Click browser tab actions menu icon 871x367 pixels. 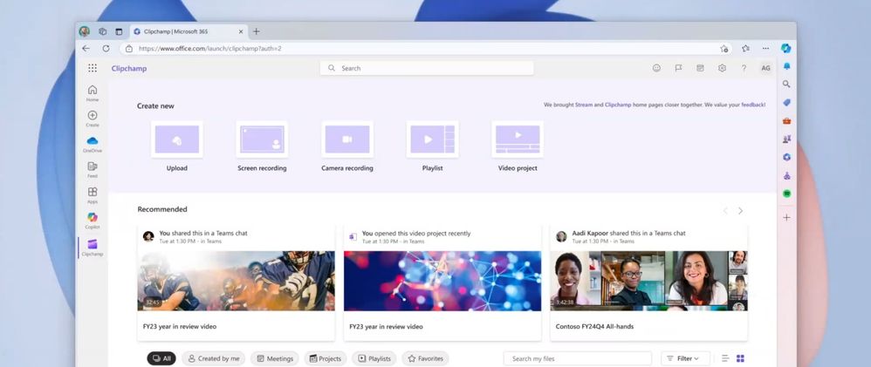tap(119, 31)
